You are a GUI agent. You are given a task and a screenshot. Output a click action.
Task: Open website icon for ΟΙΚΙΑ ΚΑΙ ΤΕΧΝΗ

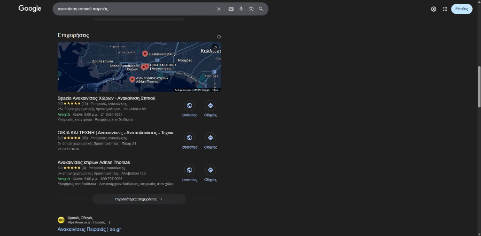(189, 138)
